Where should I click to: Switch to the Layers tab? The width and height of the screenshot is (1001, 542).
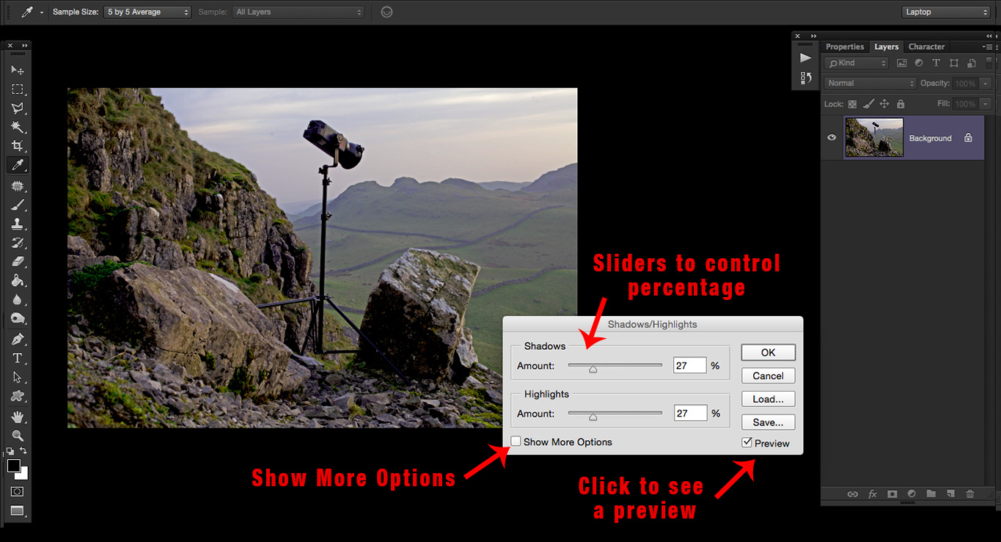[x=886, y=47]
